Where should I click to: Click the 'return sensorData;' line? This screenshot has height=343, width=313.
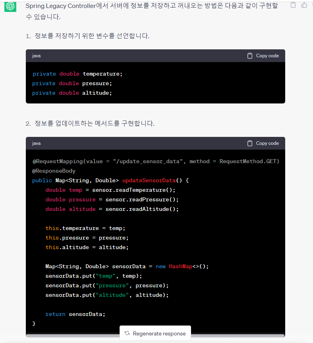click(75, 314)
